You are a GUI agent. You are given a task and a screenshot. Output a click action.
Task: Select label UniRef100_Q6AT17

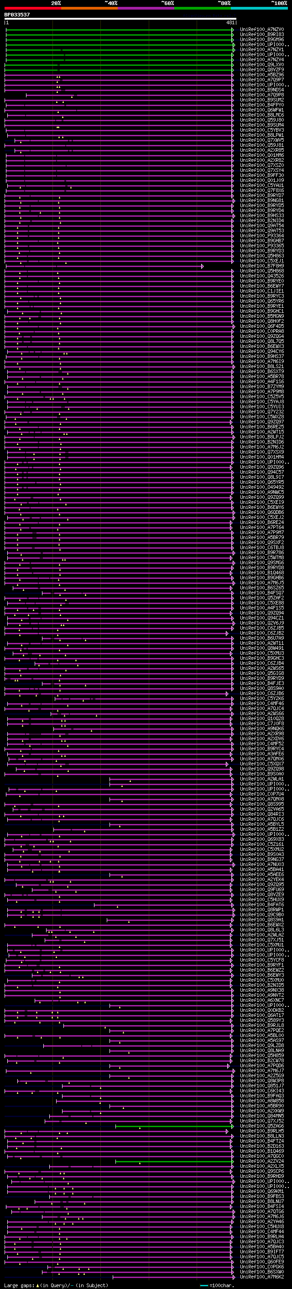coord(261,1015)
